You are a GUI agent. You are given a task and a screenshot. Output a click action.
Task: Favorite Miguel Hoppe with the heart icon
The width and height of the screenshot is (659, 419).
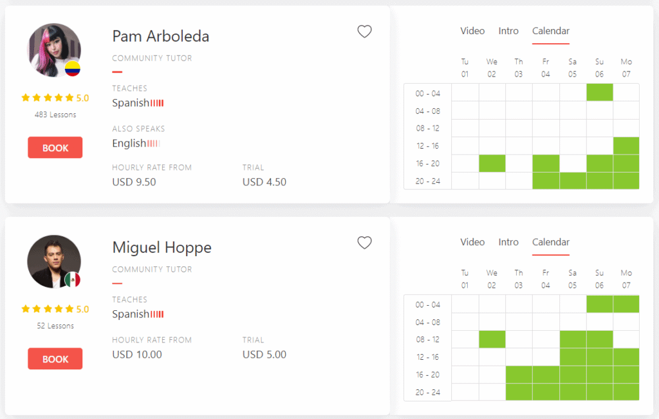pyautogui.click(x=364, y=243)
